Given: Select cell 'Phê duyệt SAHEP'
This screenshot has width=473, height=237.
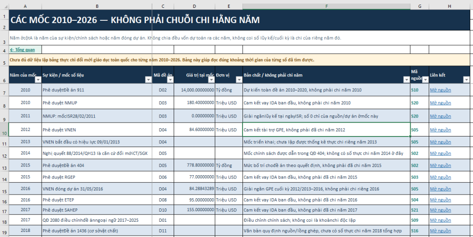Looking at the screenshot, I should click(x=97, y=210).
